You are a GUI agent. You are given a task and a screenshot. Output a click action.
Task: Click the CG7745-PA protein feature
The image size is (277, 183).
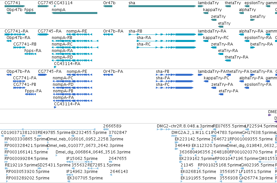(x=42, y=75)
